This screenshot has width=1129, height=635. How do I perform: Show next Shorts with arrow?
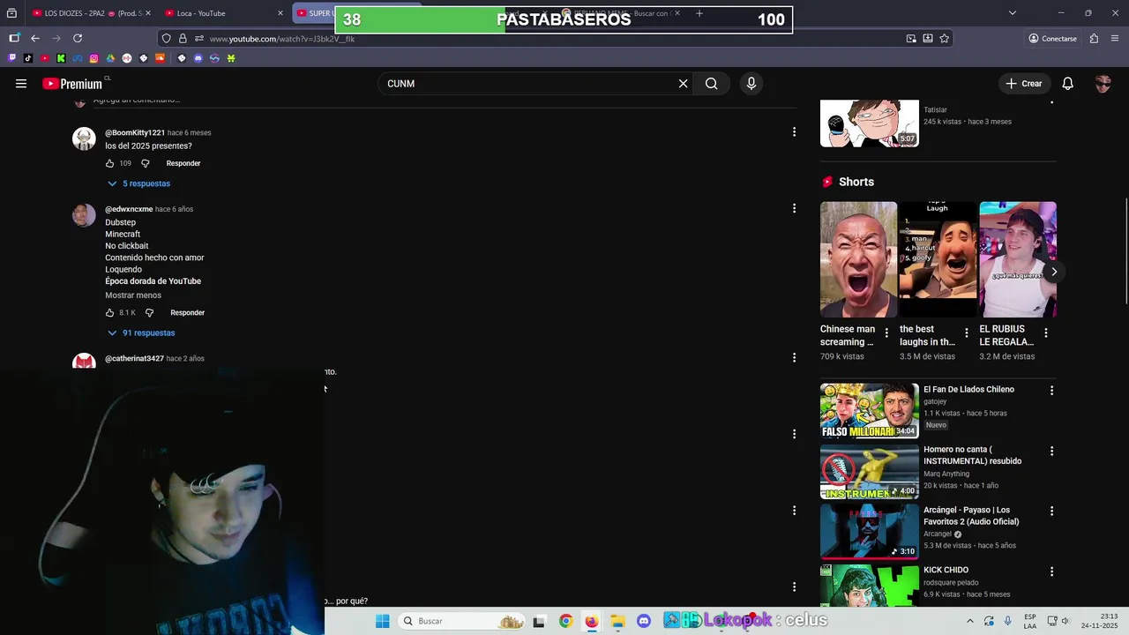pyautogui.click(x=1053, y=272)
